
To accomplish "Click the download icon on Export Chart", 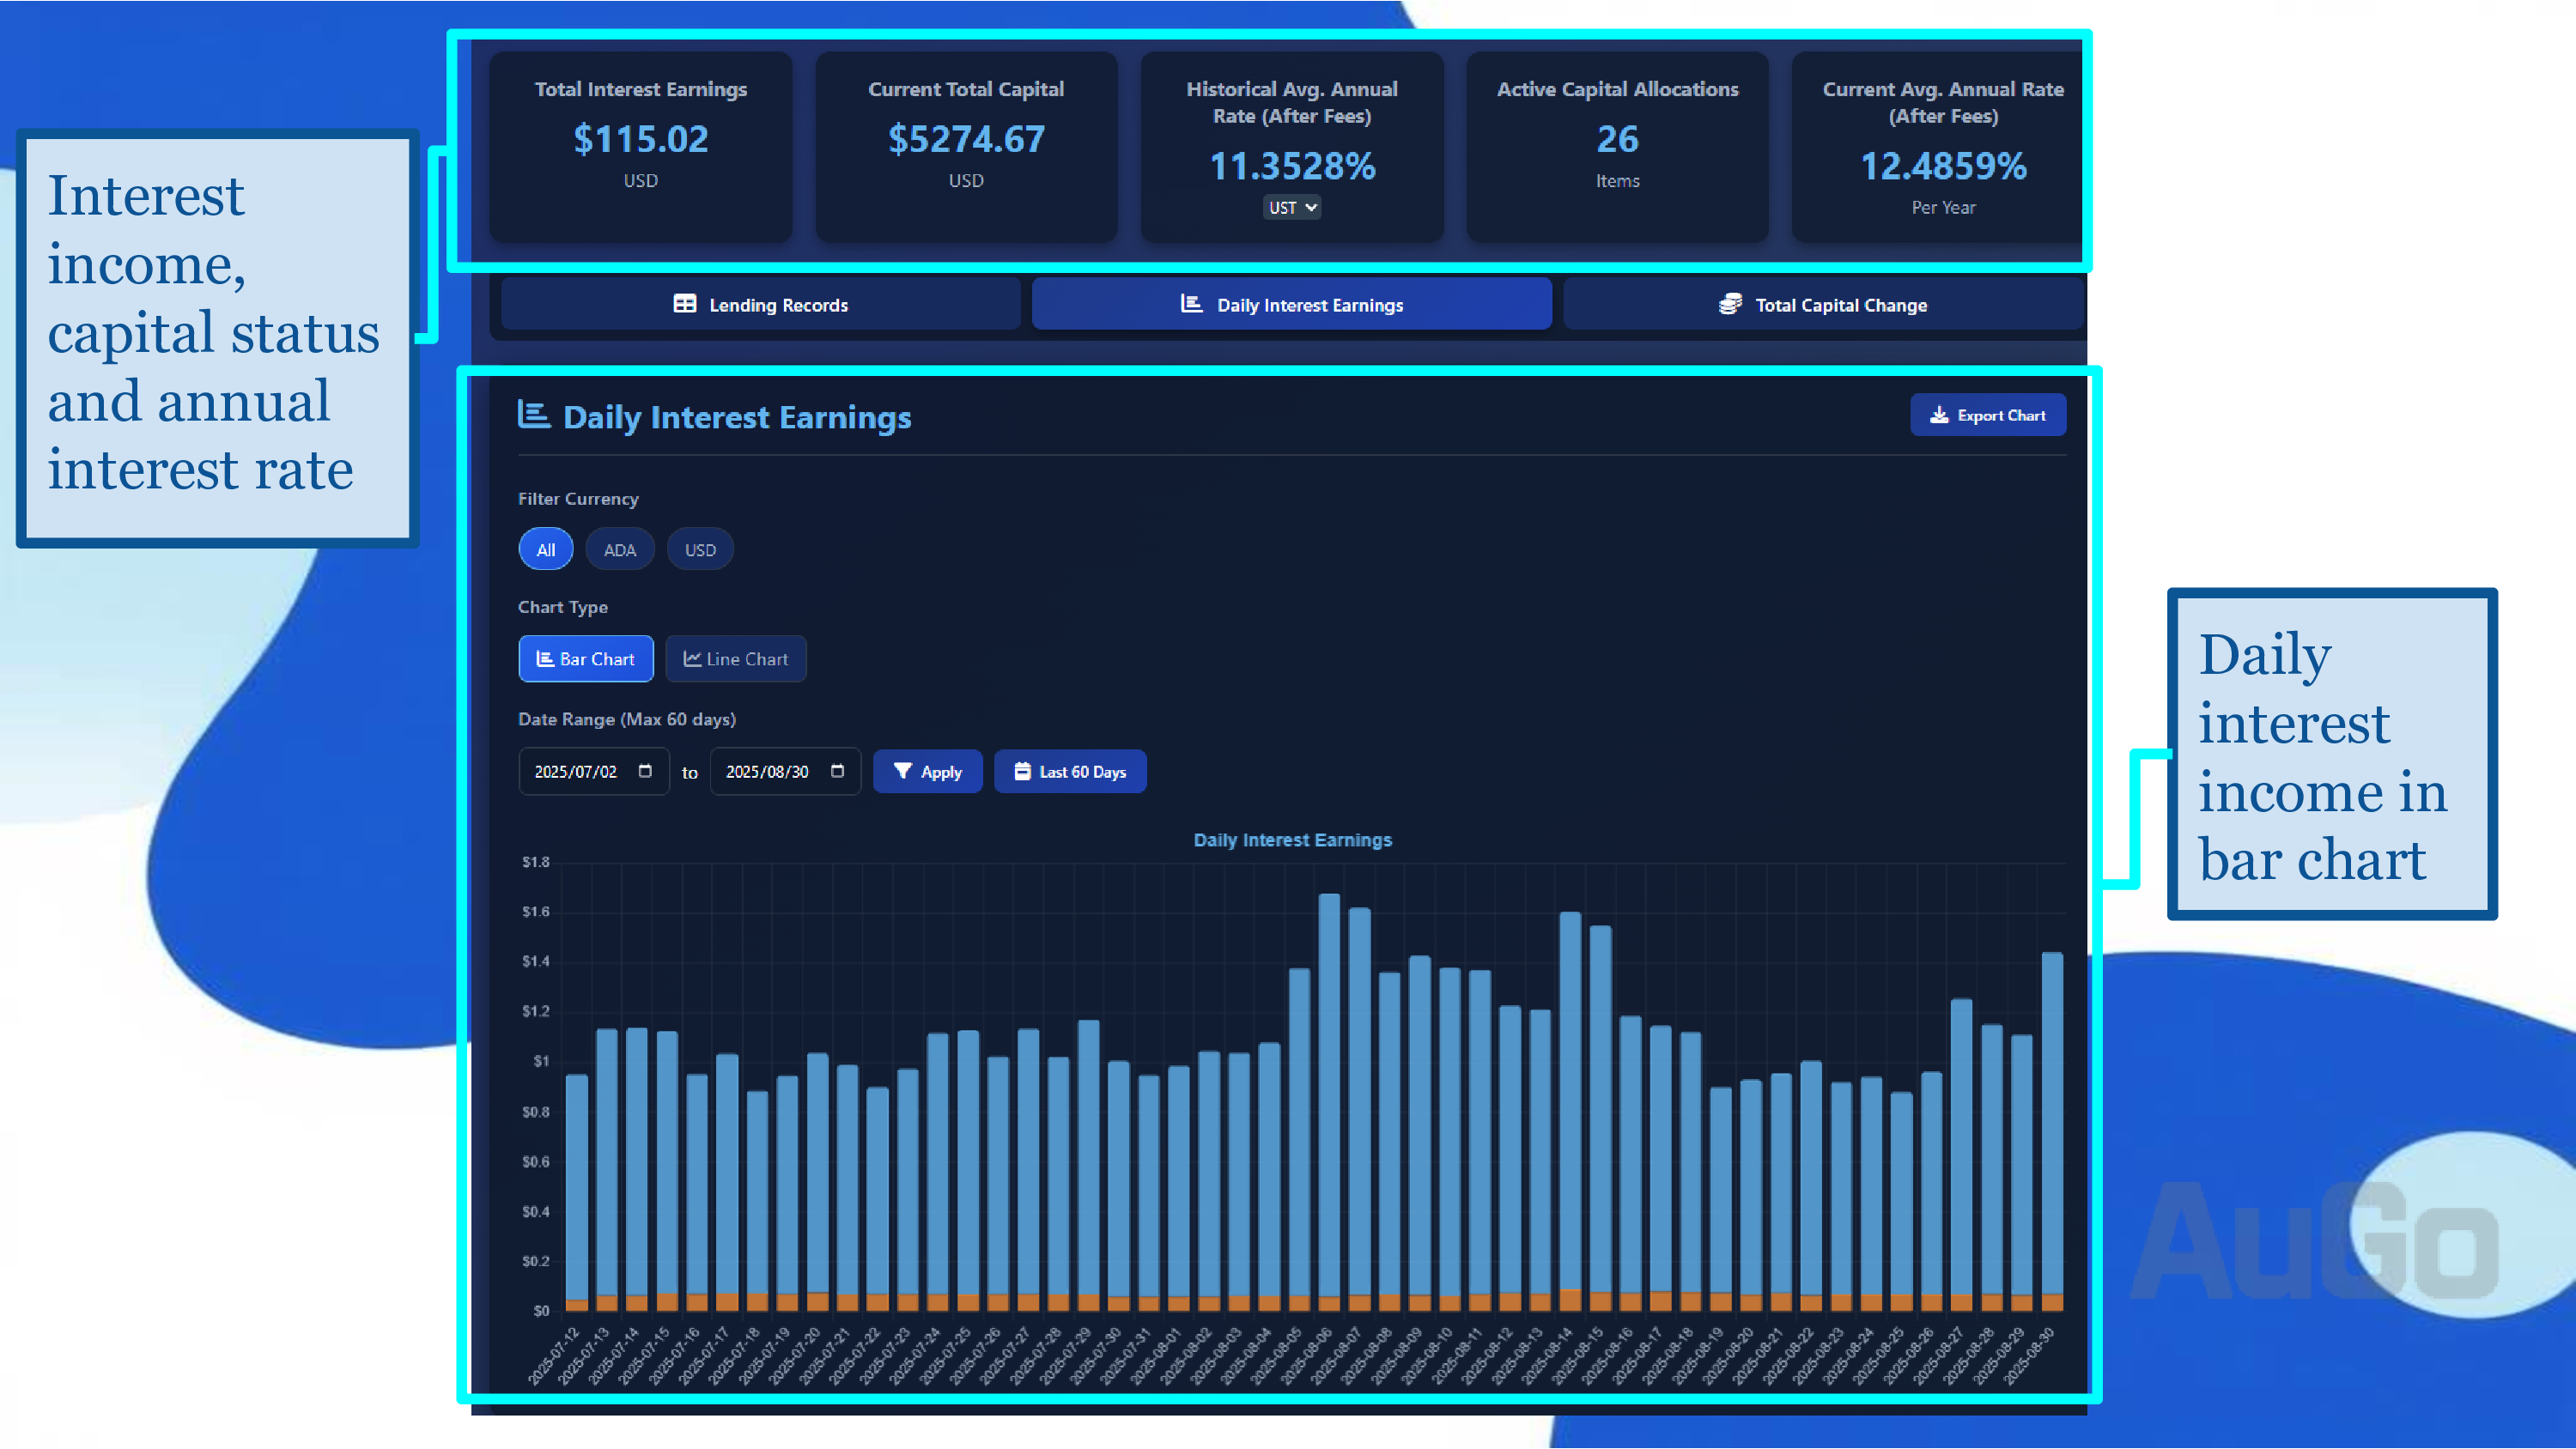I will point(1939,415).
